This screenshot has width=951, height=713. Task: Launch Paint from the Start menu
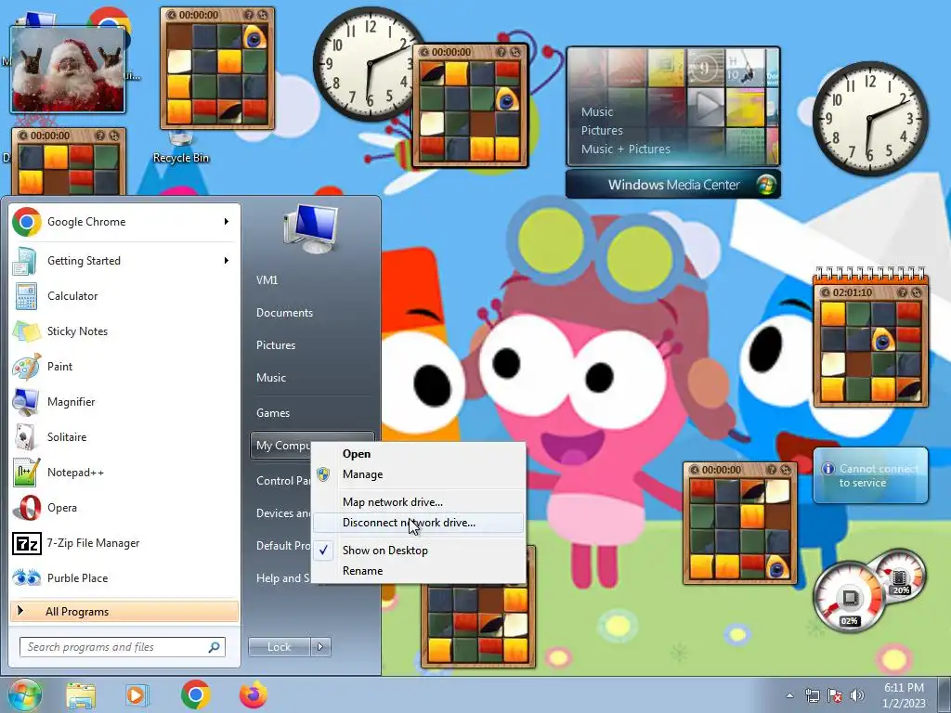click(124, 366)
